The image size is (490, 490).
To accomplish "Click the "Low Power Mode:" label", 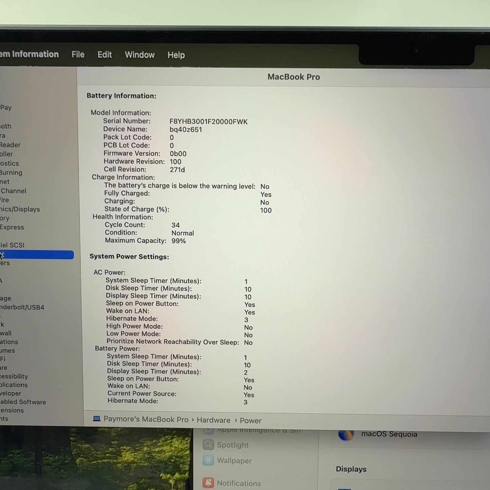I will pyautogui.click(x=134, y=334).
